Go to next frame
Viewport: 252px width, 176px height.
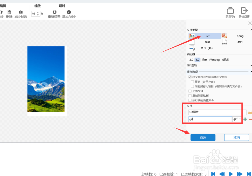[240, 174]
